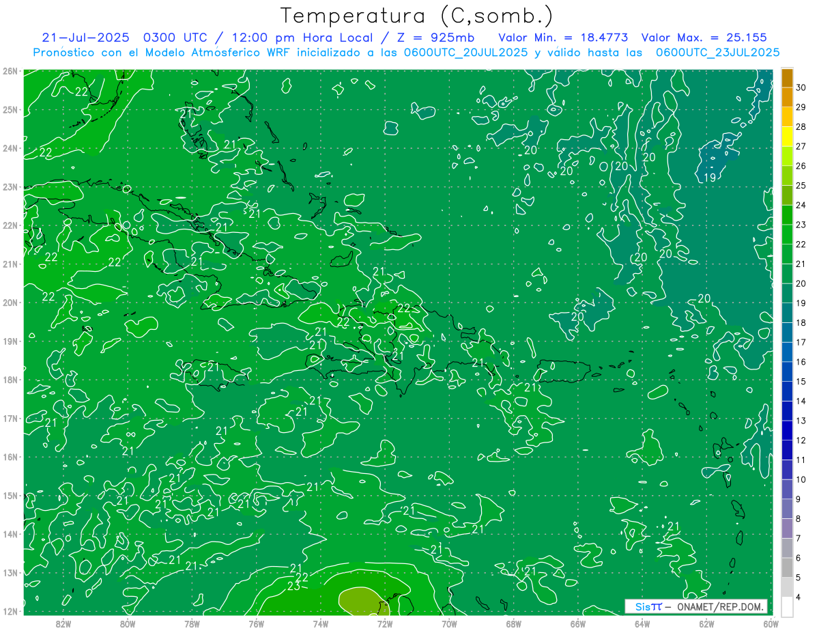This screenshot has height=633, width=819.
Task: Click the '78W' longitude axis label
Action: pos(192,623)
